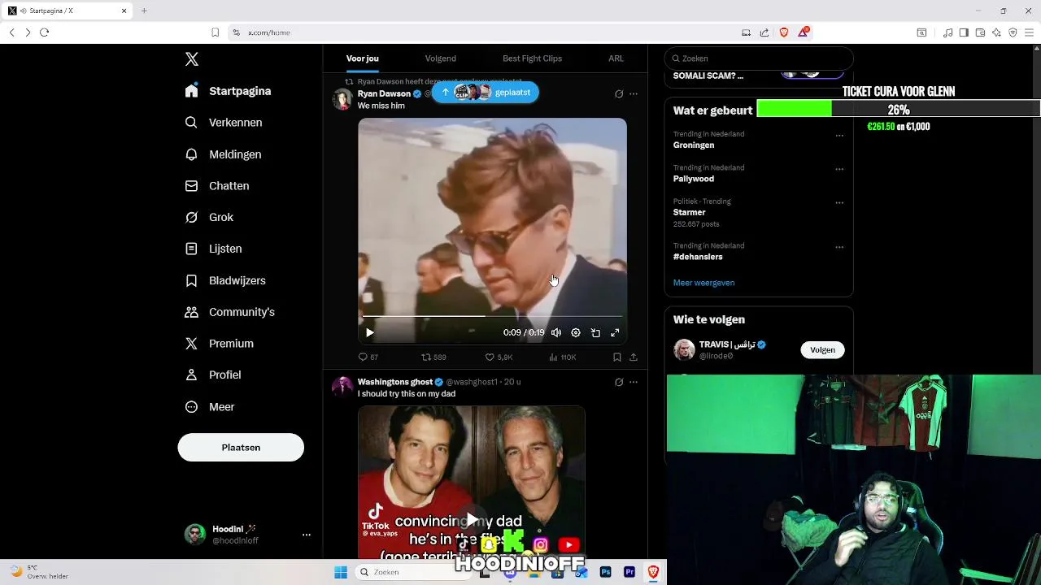Reply to the Ryan Dawson post
This screenshot has width=1041, height=585.
(368, 357)
